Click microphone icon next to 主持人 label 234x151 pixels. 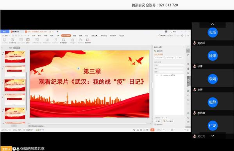(18, 149)
